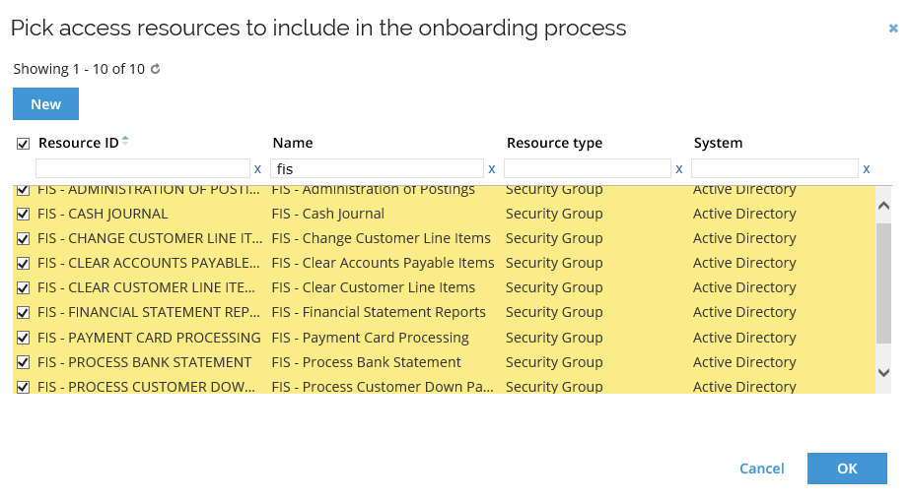
Task: Click the refresh icon next to Showing count
Action: 155,69
